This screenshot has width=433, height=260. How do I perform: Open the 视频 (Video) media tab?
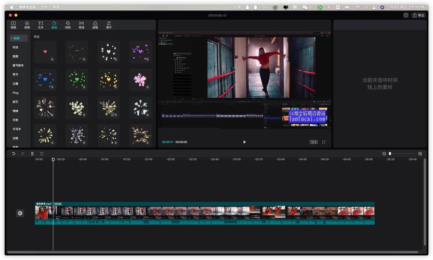(x=14, y=25)
